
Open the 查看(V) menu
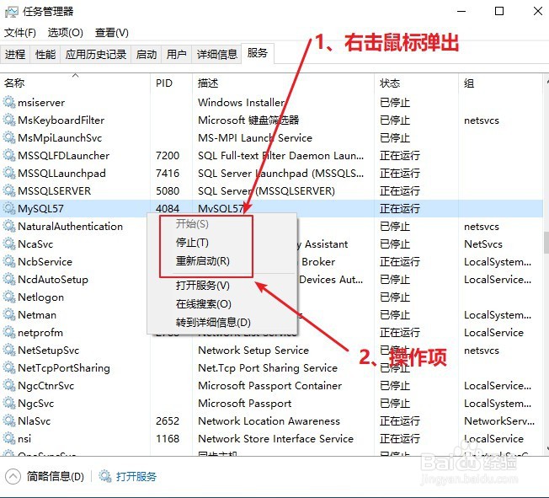(112, 33)
